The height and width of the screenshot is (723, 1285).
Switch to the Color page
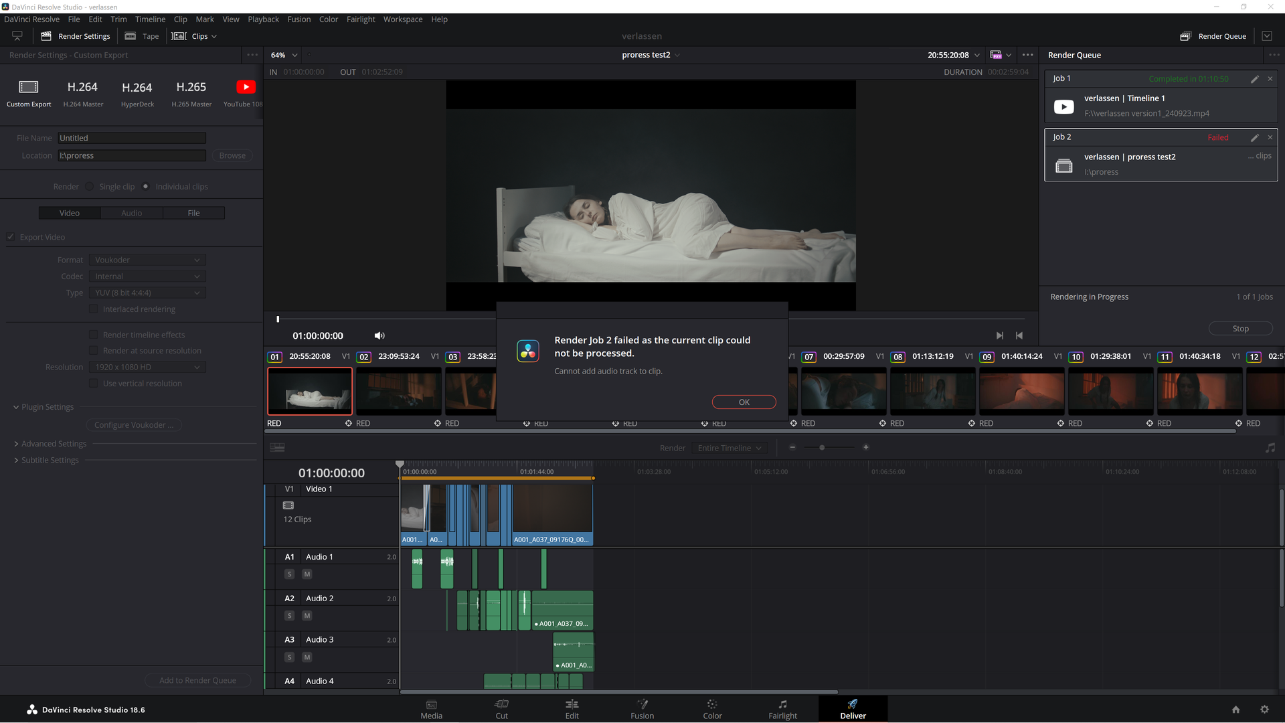click(x=712, y=708)
